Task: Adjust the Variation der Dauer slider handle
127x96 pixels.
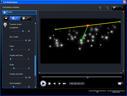Action: click(11, 59)
